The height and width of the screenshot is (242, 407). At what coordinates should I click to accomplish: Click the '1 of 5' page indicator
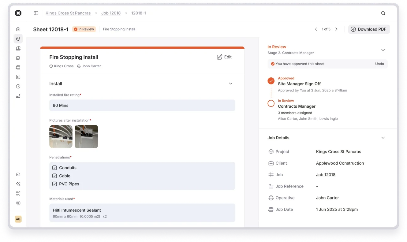point(326,29)
